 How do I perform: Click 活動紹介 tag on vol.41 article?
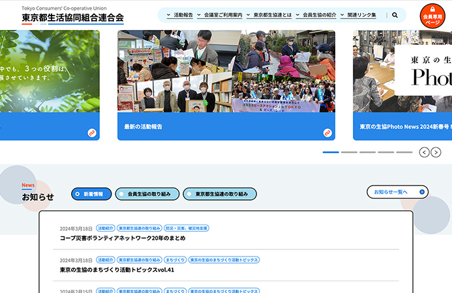[x=106, y=260]
